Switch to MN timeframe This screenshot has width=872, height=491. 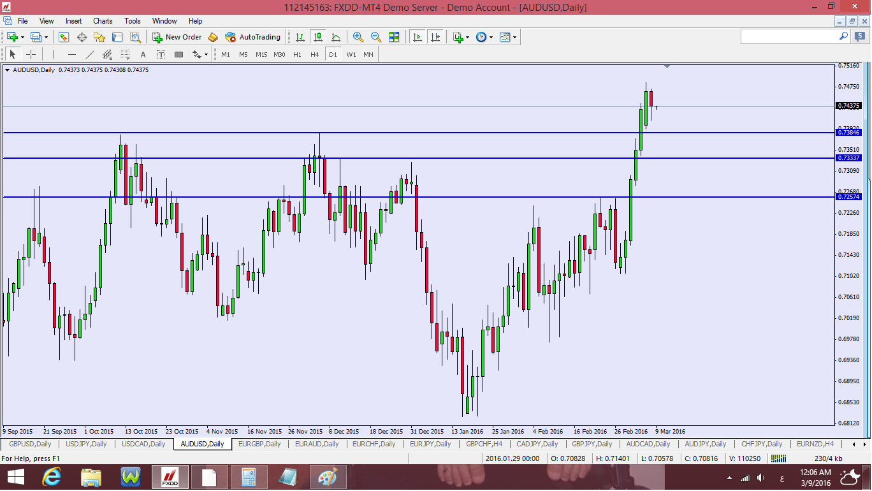click(x=368, y=54)
